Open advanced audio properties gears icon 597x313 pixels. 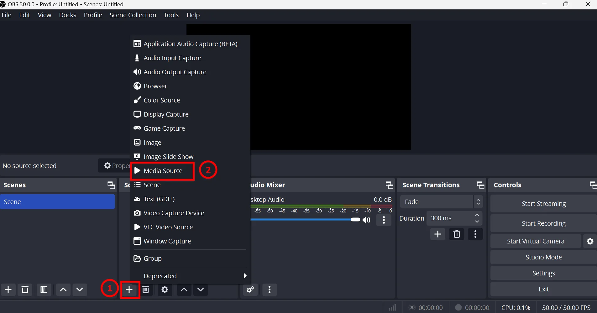coord(250,290)
